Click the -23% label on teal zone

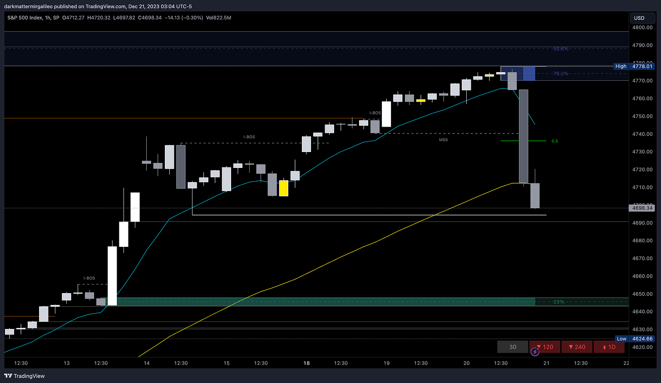coord(558,302)
